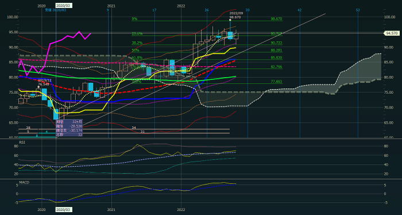This screenshot has height=215, width=402.
Task: Click the 20 label on the right RSI axis
Action: coord(386,174)
